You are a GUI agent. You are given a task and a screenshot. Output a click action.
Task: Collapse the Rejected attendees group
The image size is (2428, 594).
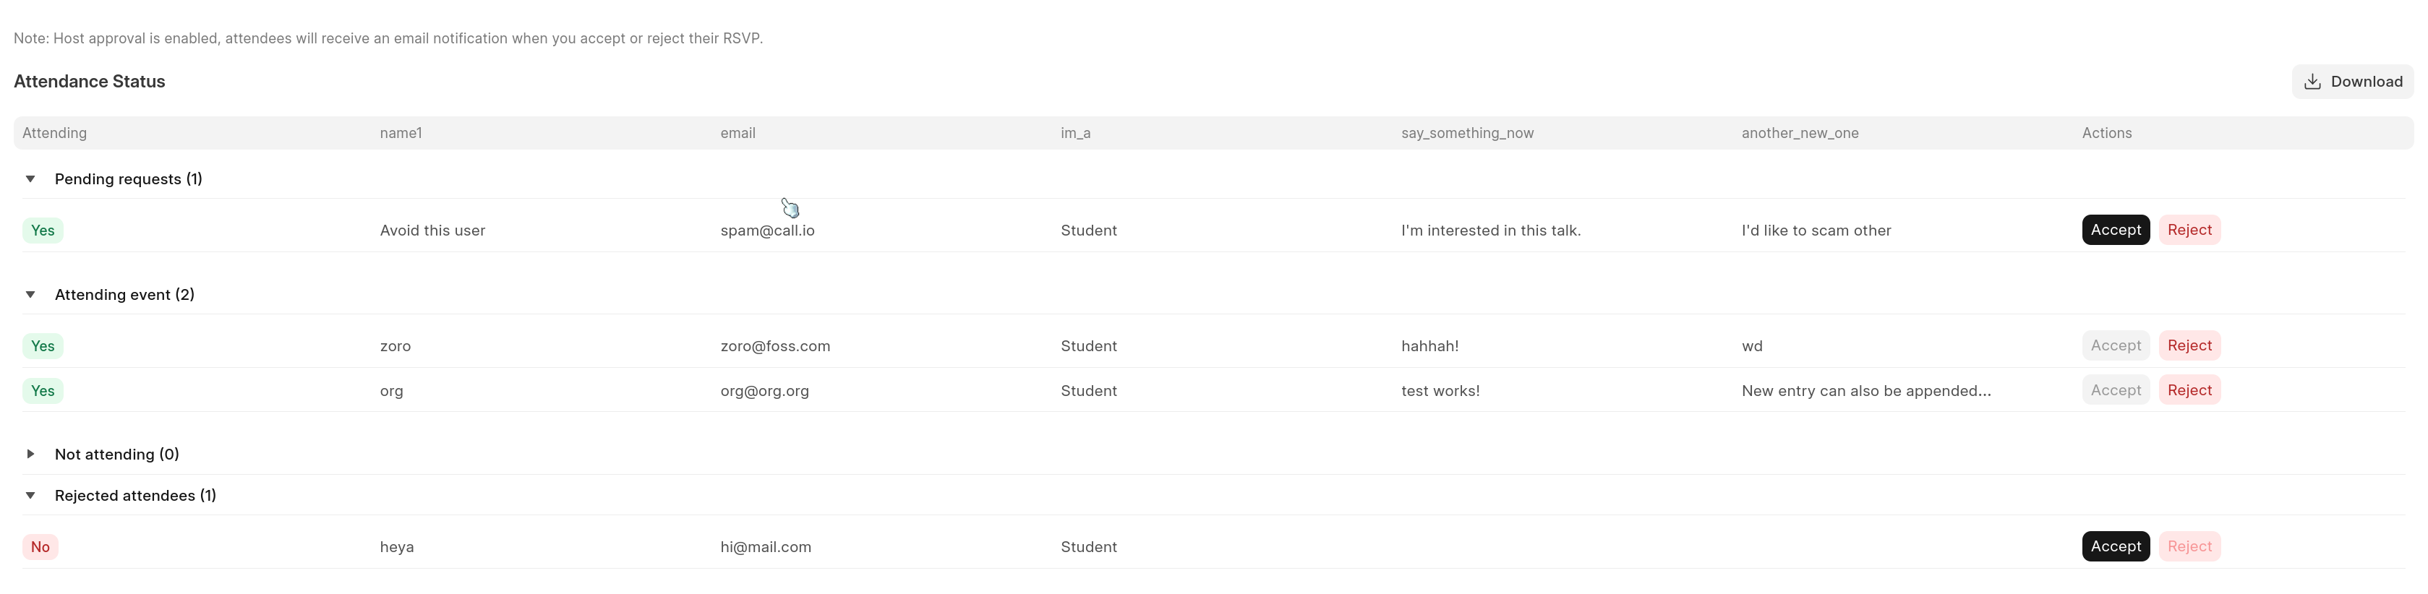30,495
